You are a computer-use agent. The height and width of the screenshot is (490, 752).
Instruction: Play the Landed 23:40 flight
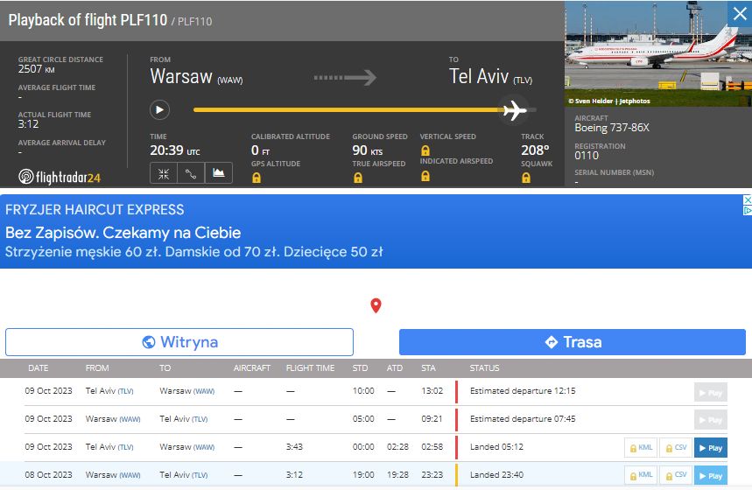[711, 476]
